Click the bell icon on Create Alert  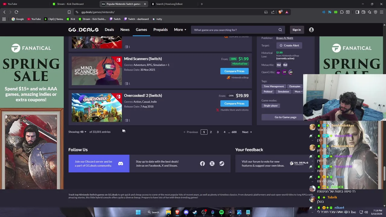pyautogui.click(x=281, y=46)
